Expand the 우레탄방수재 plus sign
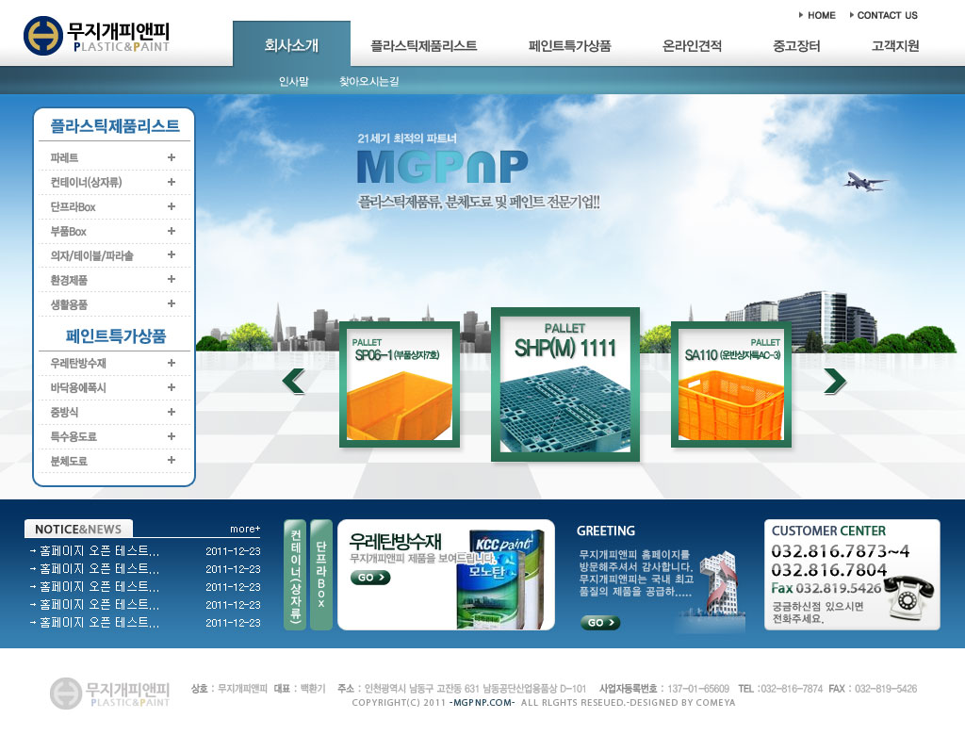This screenshot has width=965, height=735. 172,363
